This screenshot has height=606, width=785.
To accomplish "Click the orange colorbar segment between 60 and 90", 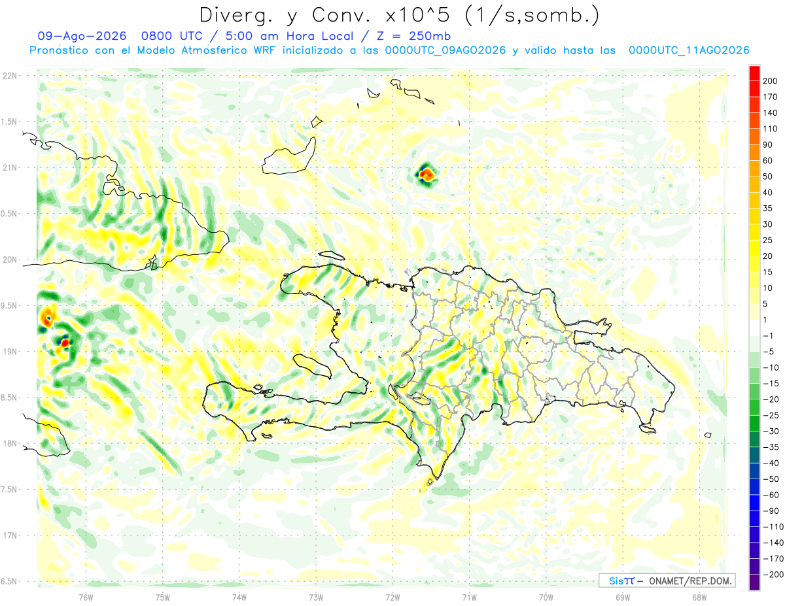I will click(754, 152).
